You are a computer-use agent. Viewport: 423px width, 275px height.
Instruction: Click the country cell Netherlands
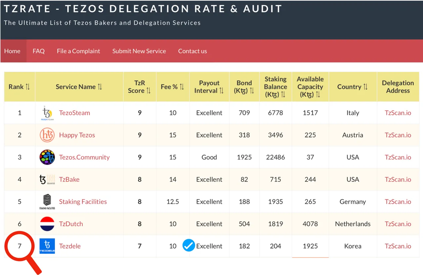[353, 224]
